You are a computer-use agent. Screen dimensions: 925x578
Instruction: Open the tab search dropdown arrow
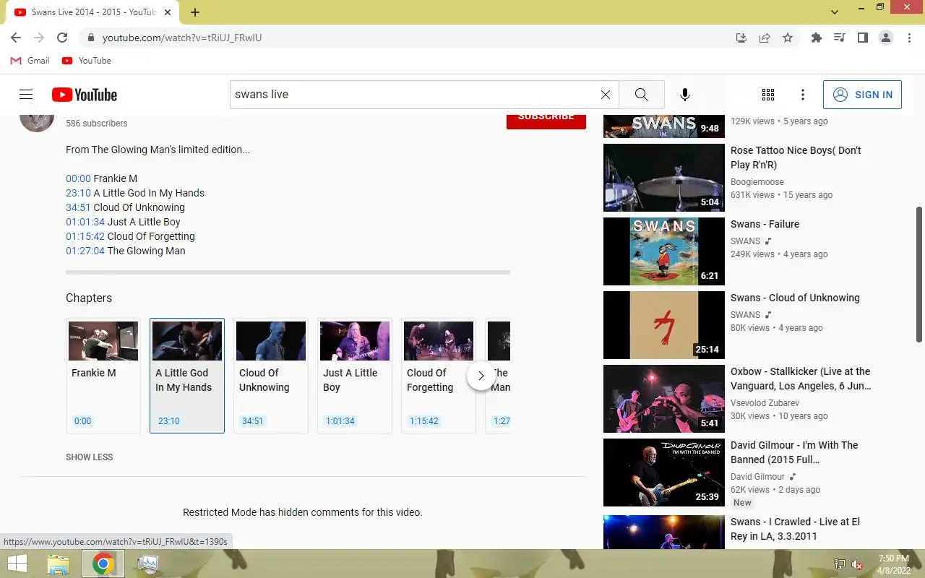tap(835, 12)
